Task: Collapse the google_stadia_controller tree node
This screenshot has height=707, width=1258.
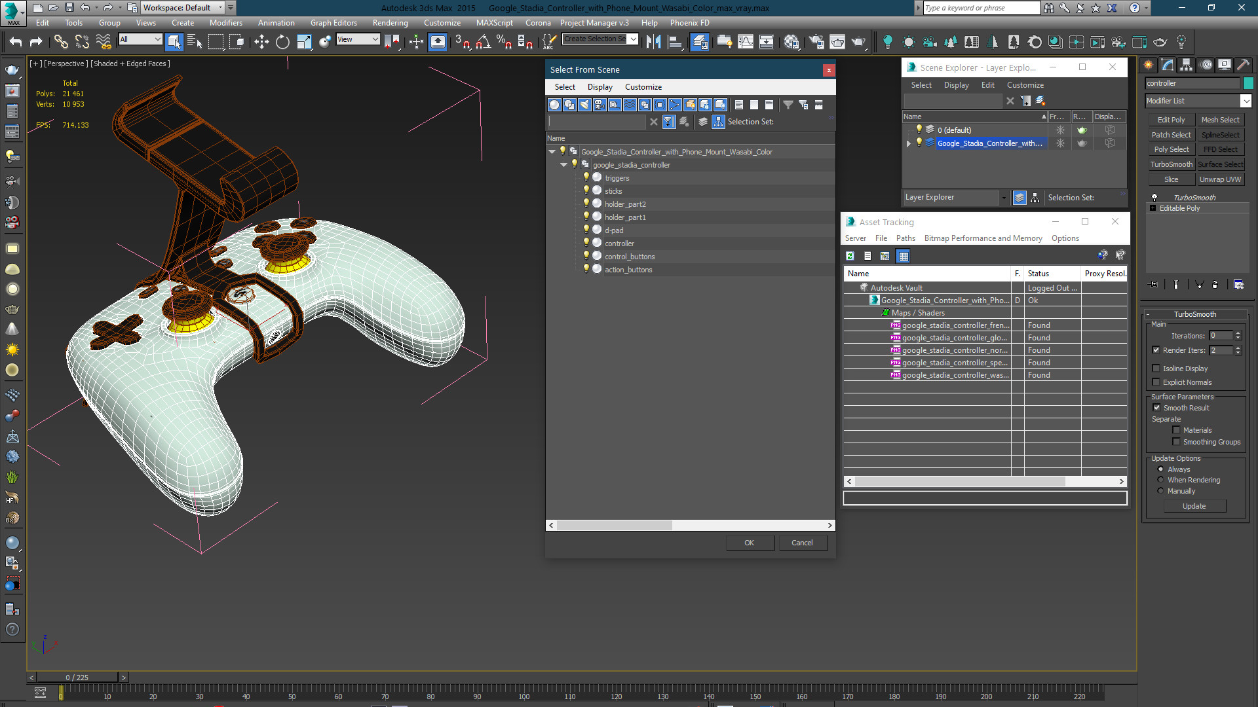Action: [563, 165]
